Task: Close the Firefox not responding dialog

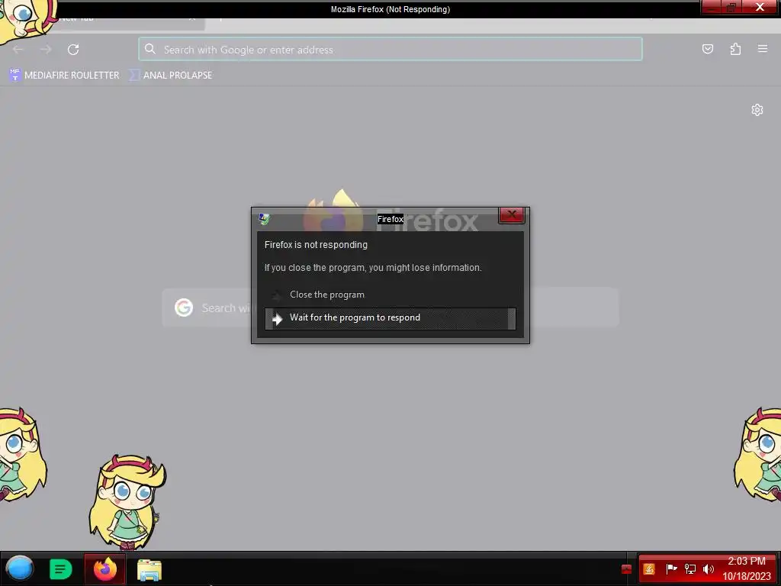Action: click(512, 214)
